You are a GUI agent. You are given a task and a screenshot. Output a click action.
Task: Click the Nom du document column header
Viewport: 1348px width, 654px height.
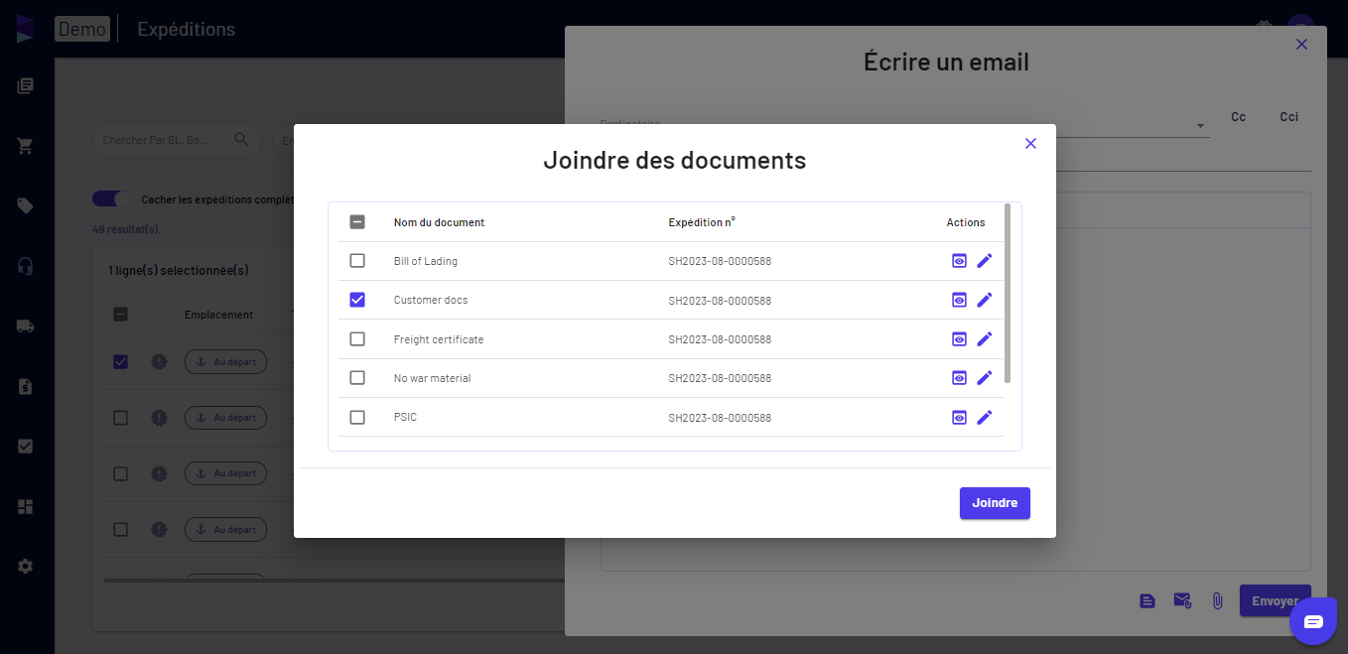coord(439,222)
